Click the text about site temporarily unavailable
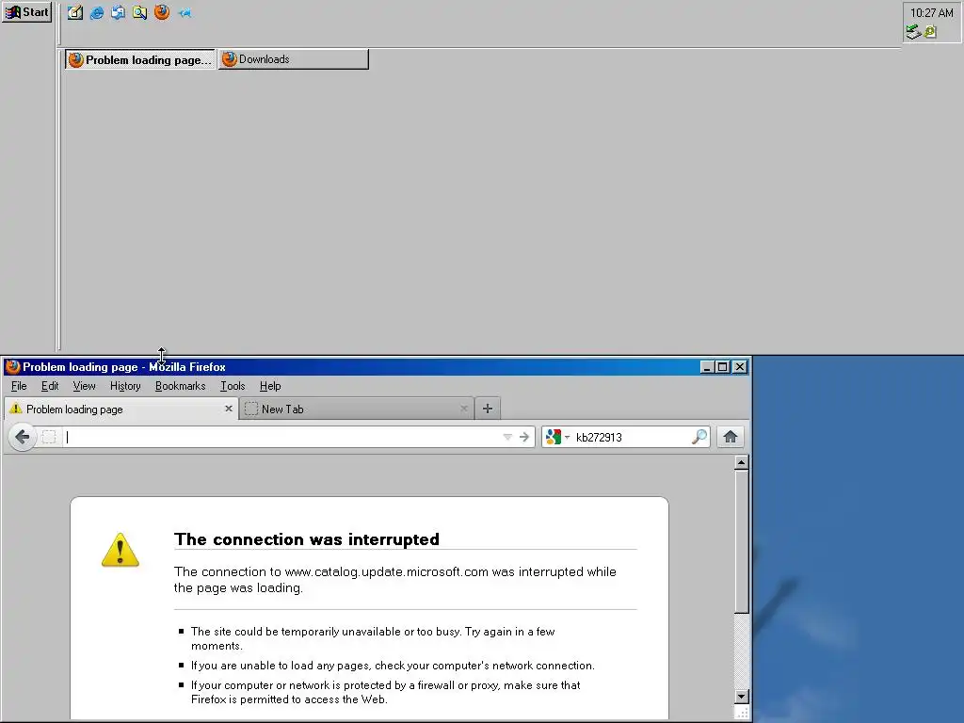The image size is (964, 723). [x=373, y=639]
